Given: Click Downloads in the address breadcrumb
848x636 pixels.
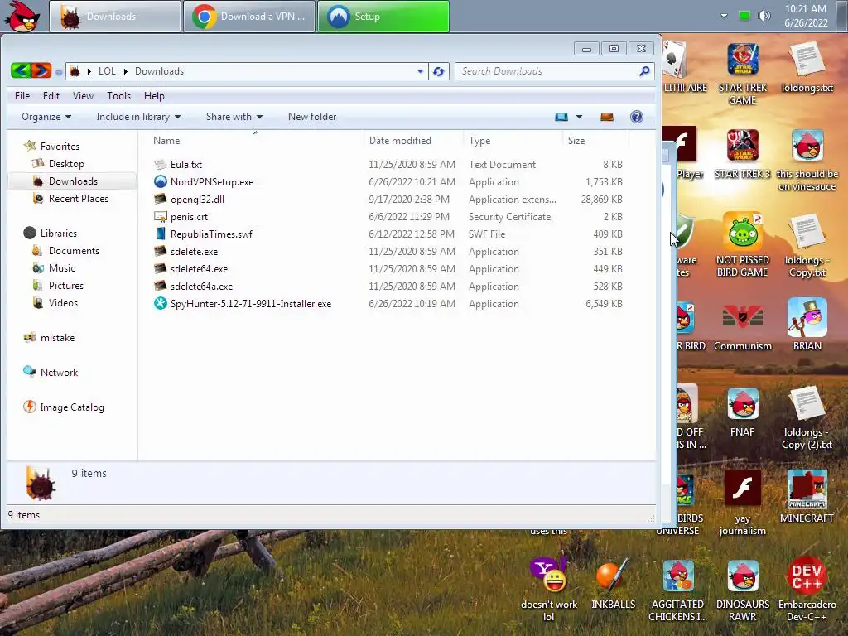Looking at the screenshot, I should tap(160, 71).
